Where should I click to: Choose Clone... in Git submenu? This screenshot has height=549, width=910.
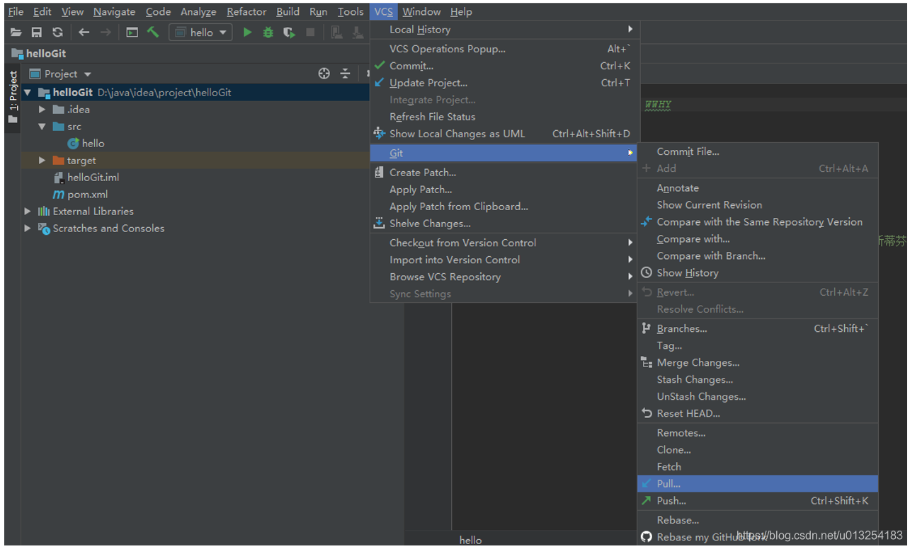[758, 450]
